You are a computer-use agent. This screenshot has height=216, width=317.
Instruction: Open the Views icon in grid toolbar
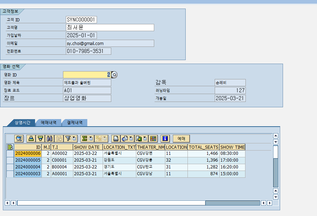pos(125,139)
